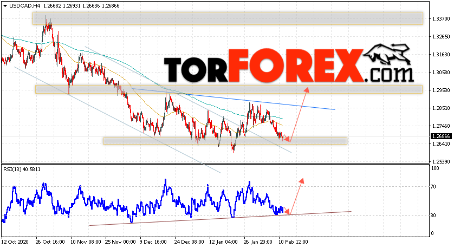The height and width of the screenshot is (248, 454).
Task: Open the USDCAD chart dropdown triangle
Action: point(5,6)
